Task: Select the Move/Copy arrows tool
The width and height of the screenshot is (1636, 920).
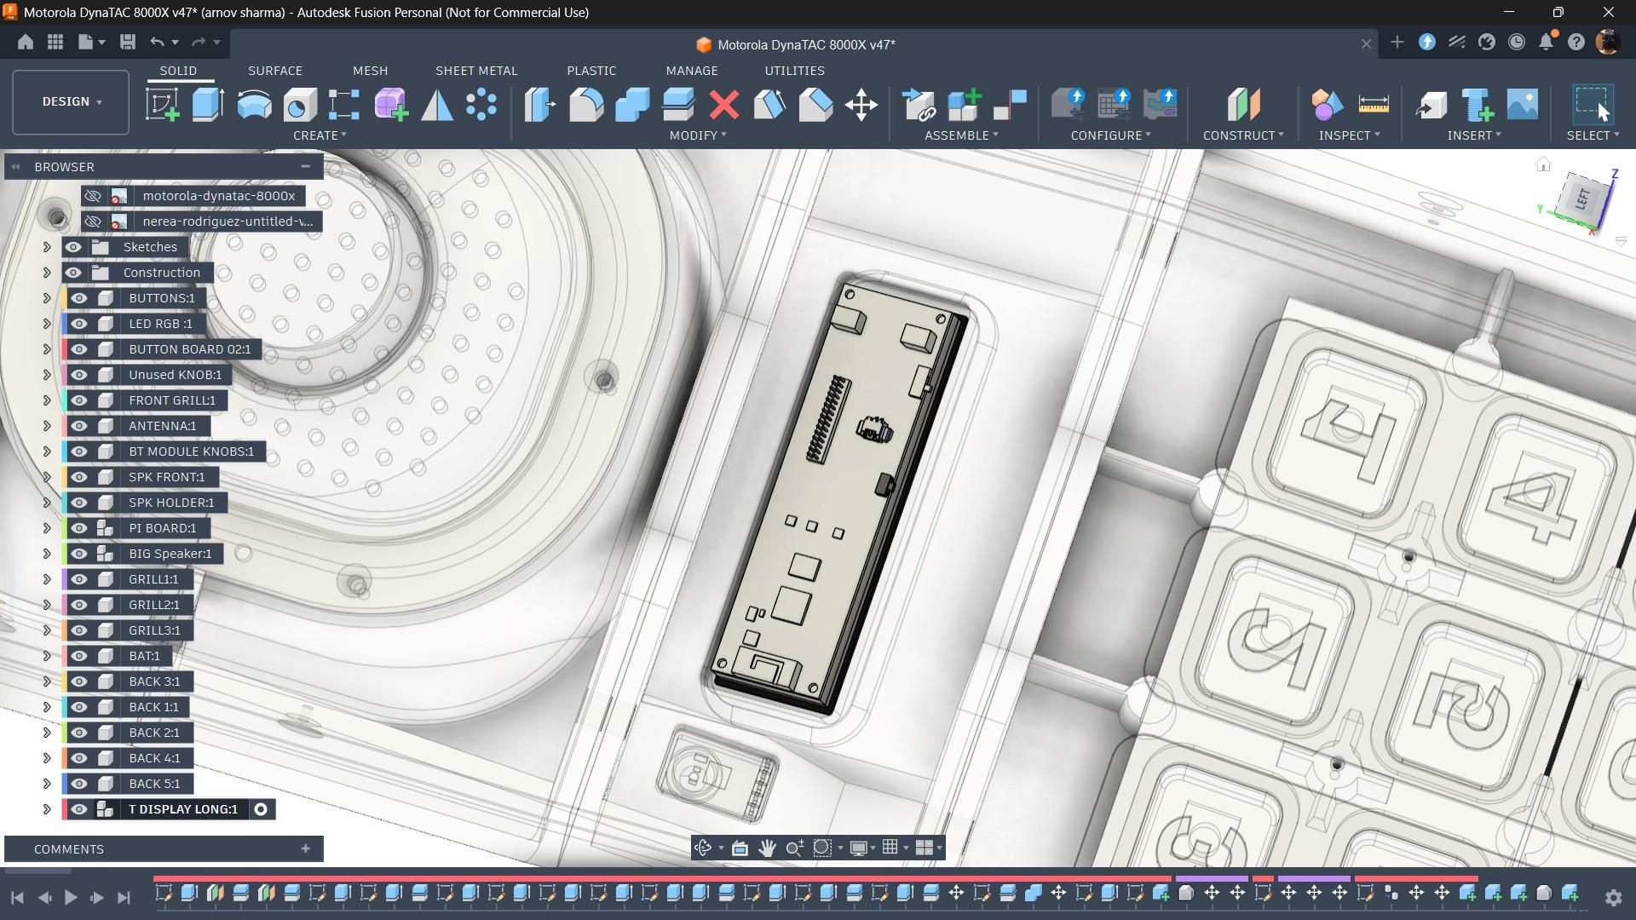Action: point(861,105)
